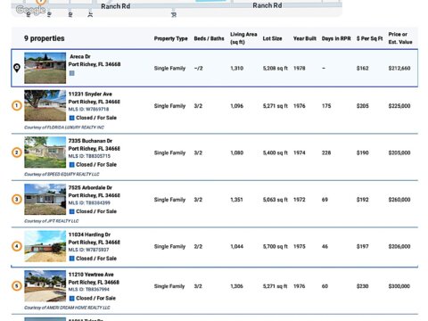
Task: Click the $225,000 price for Snyder Ave
Action: pos(399,106)
